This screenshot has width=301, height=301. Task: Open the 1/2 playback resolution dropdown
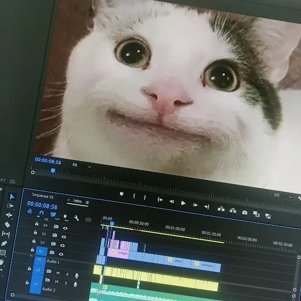point(282,196)
